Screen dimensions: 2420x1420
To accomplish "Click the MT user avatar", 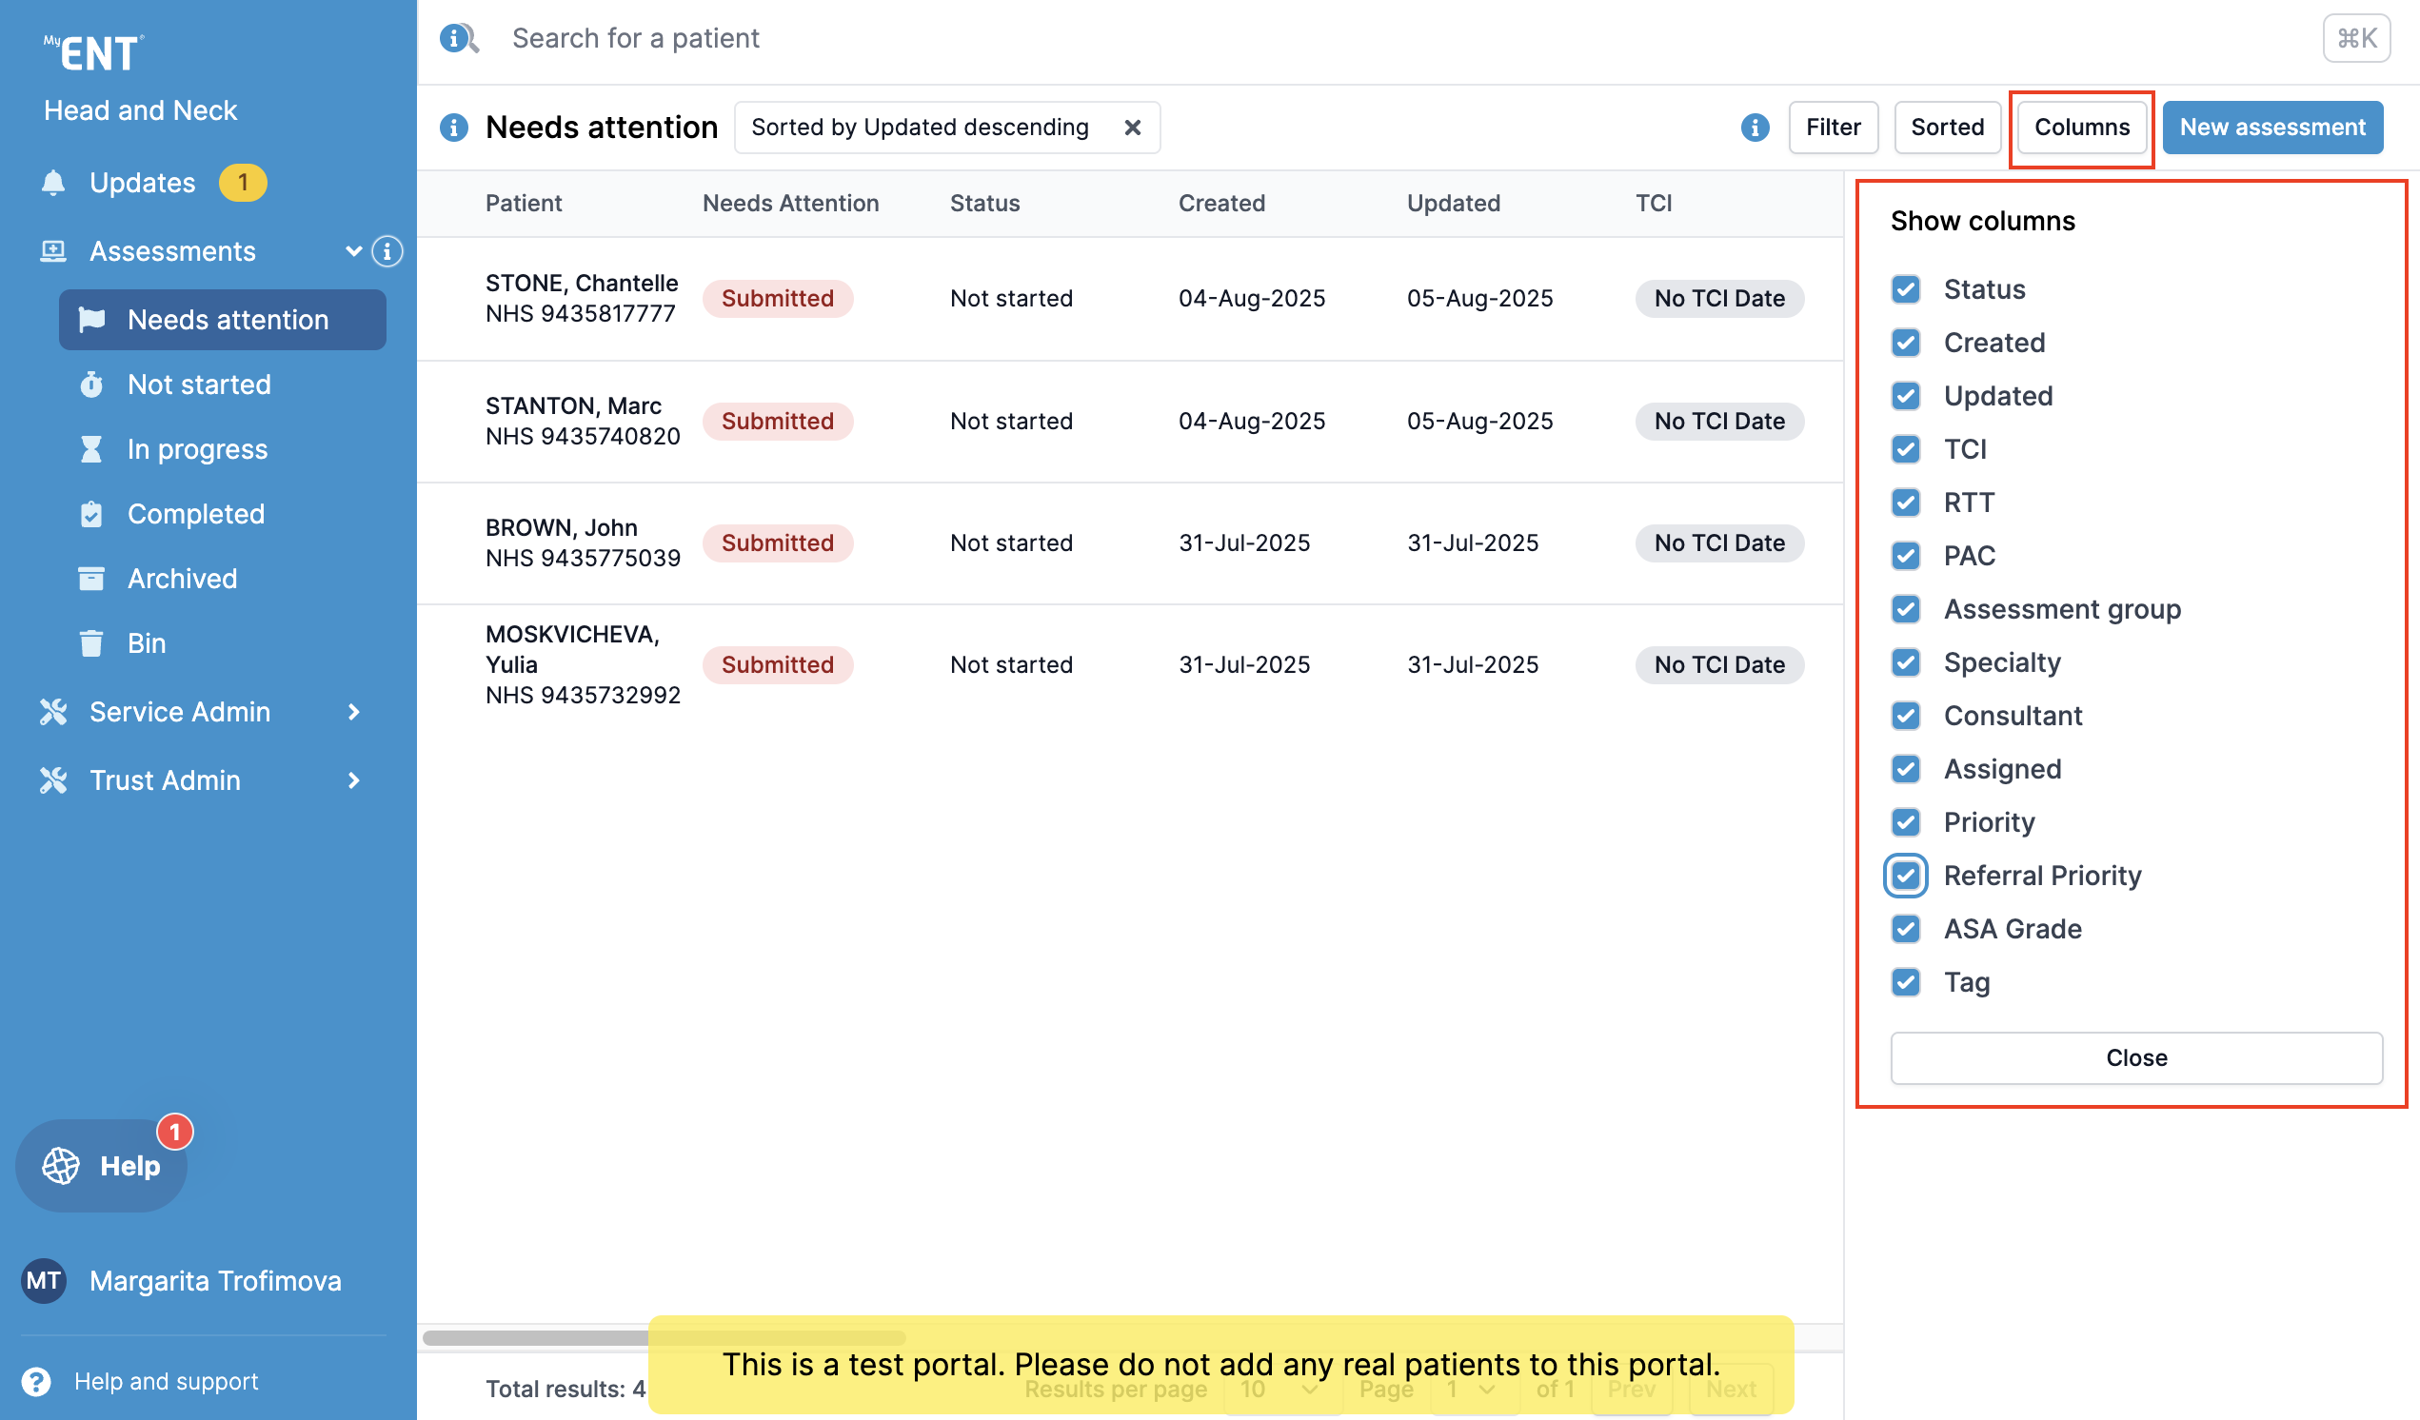I will [x=43, y=1280].
